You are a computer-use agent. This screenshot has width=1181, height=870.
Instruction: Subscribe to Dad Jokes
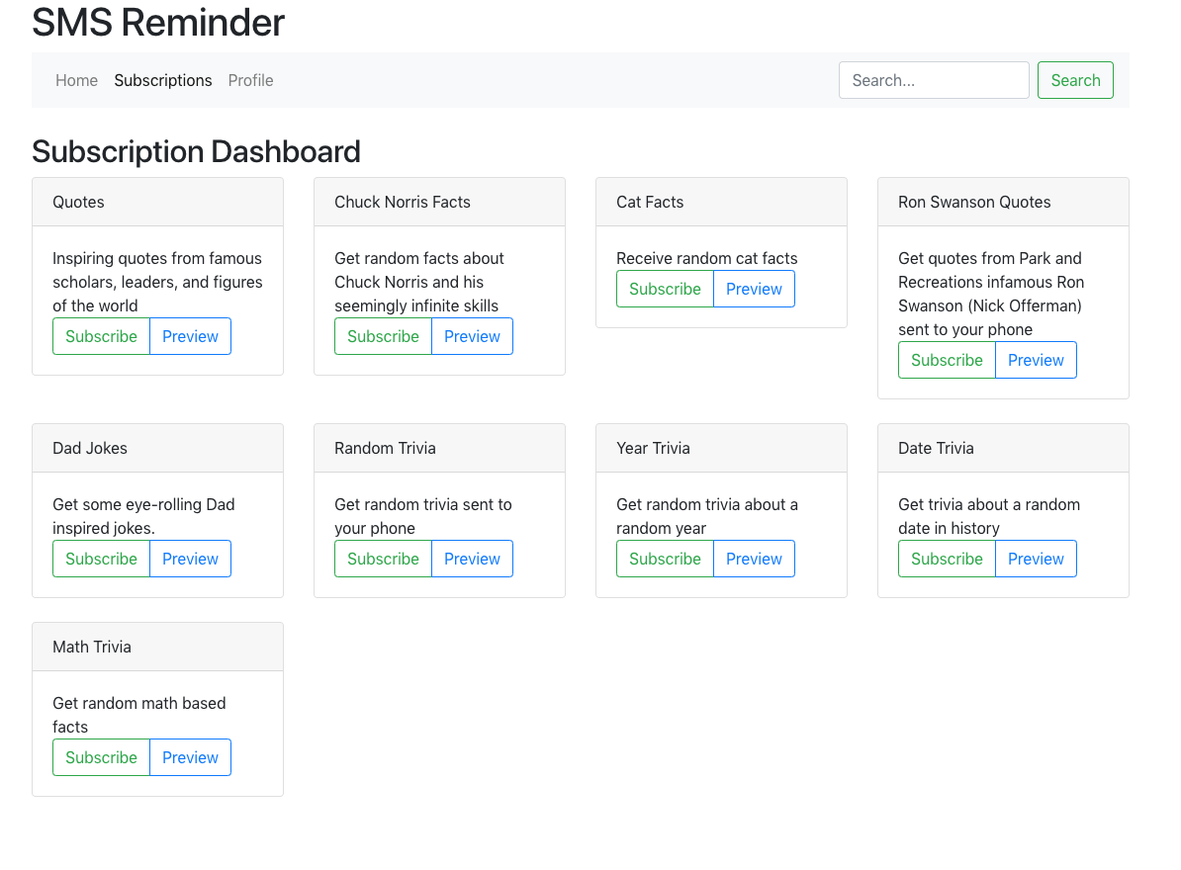pyautogui.click(x=101, y=559)
